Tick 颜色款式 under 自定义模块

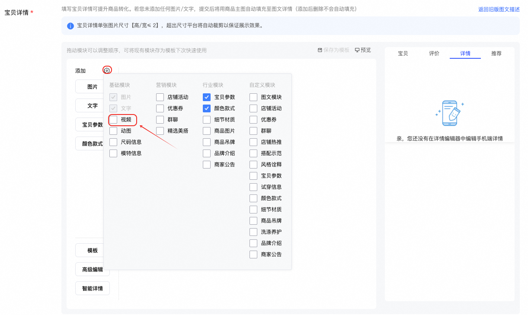coord(253,198)
